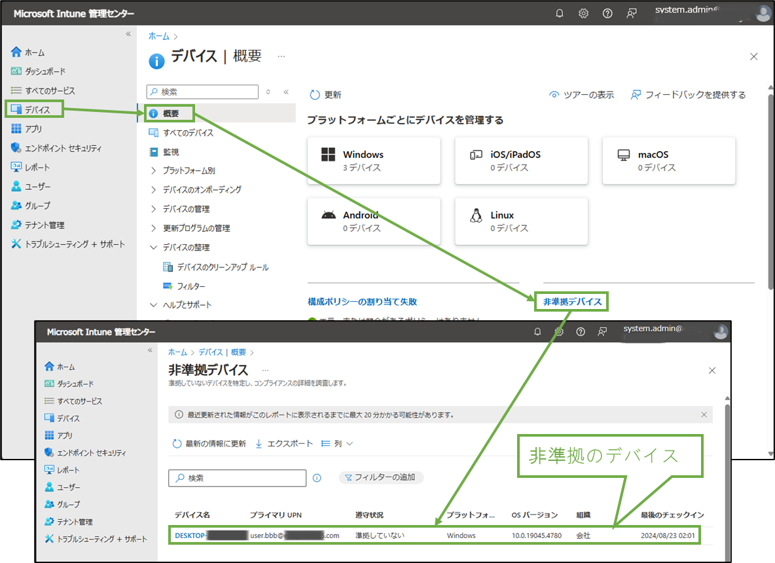
Task: Collapse back window main sidebar with chevrons
Action: pos(128,33)
